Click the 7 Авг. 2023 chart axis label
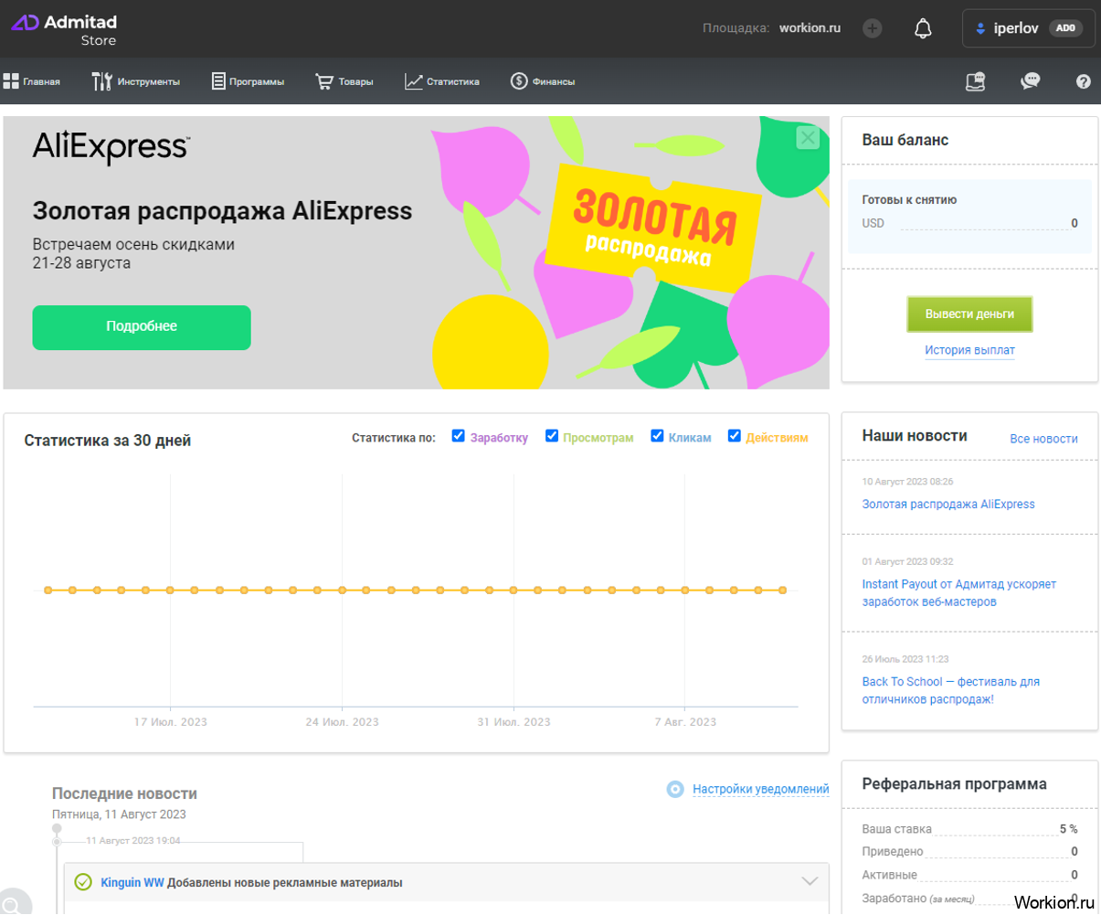Viewport: 1101px width, 915px height. pos(685,722)
